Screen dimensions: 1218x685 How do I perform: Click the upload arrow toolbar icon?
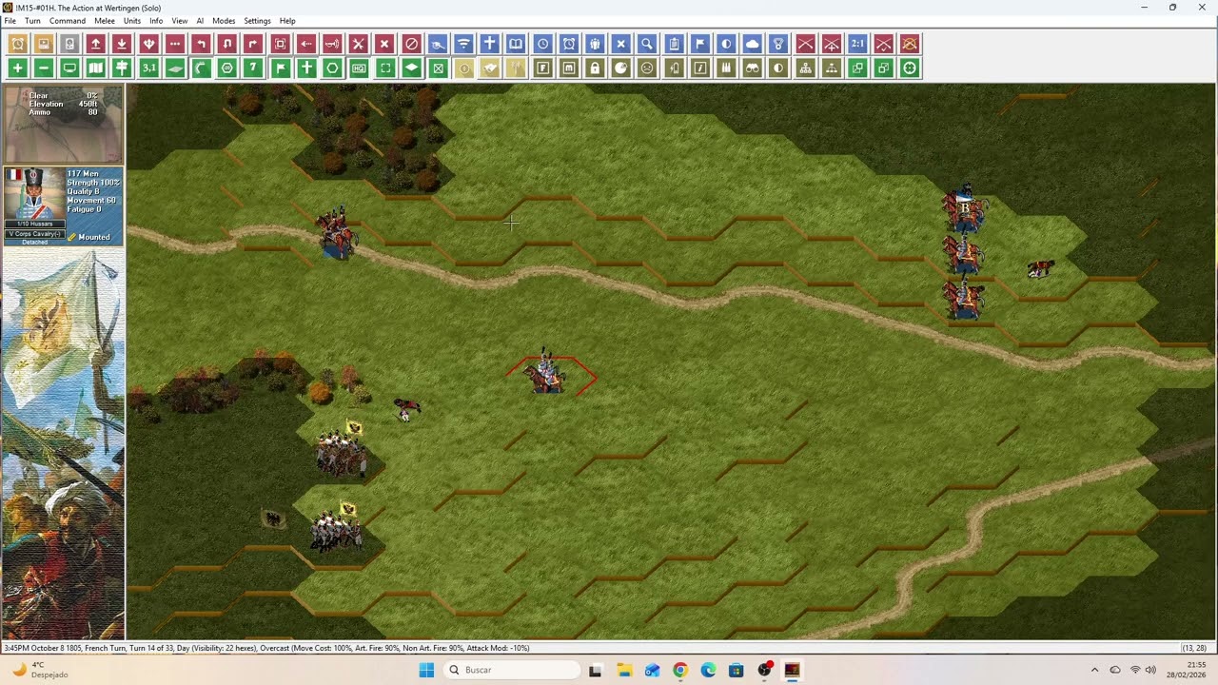(x=96, y=44)
